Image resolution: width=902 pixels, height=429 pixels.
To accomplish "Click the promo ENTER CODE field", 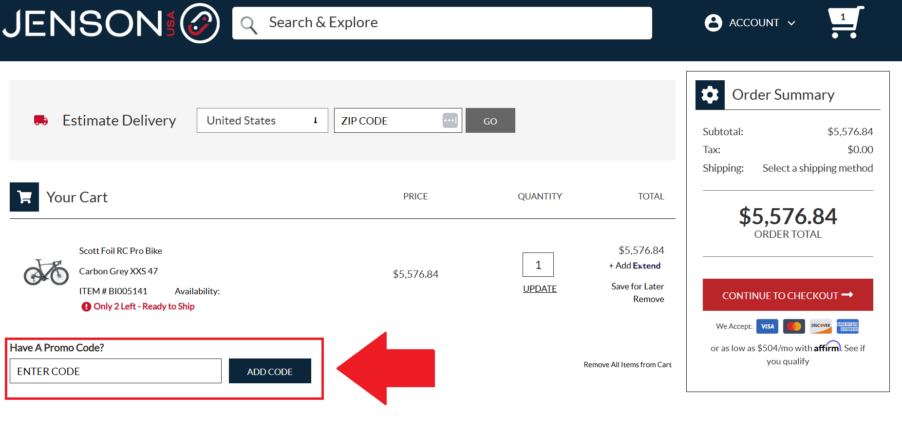I will [115, 371].
